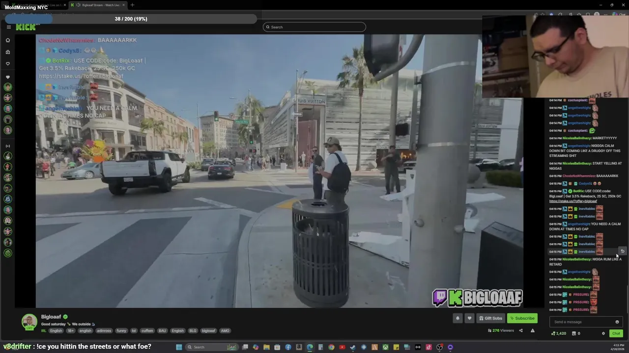Screen dimensions: 629x353
Task: Click the 'BAU' tag
Action: point(162,330)
